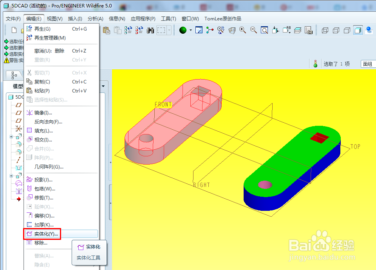Choose 镜像(I)... from the edit menu
The width and height of the screenshot is (376, 270).
pyautogui.click(x=62, y=113)
